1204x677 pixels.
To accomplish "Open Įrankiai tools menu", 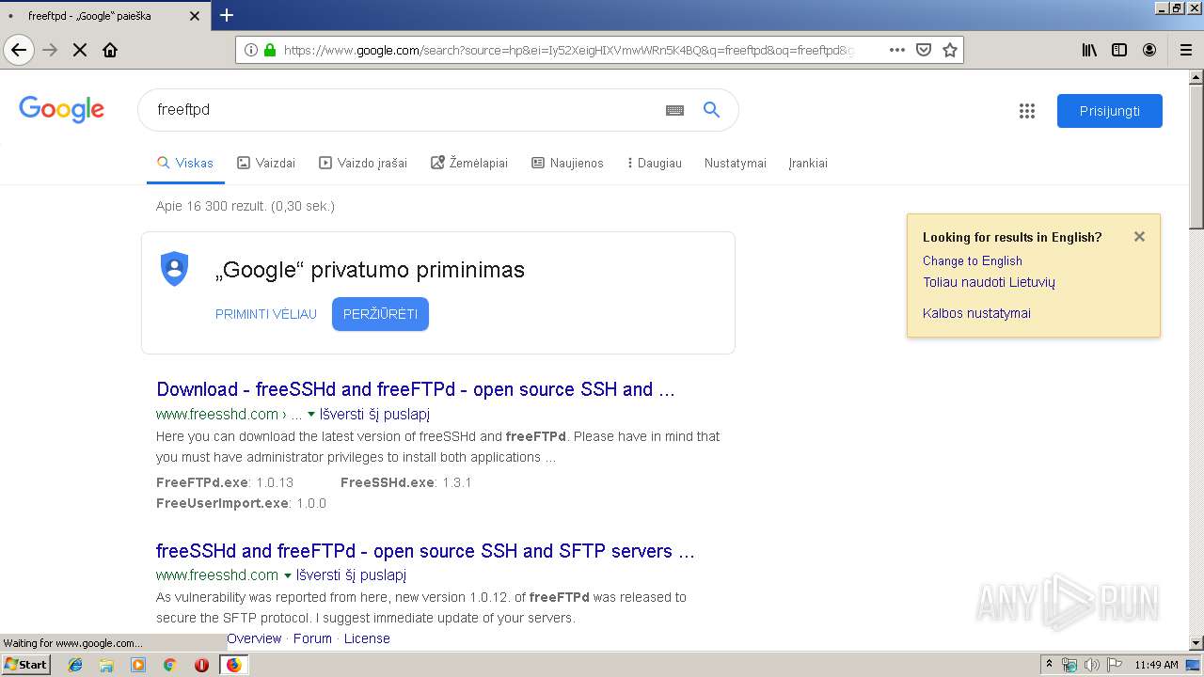I will pos(808,163).
